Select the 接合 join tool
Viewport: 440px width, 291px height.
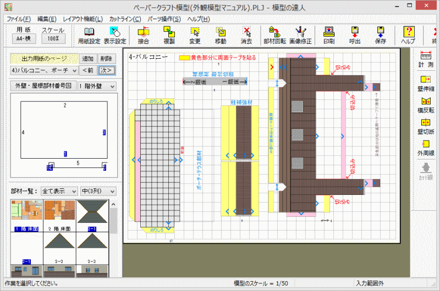coord(144,35)
